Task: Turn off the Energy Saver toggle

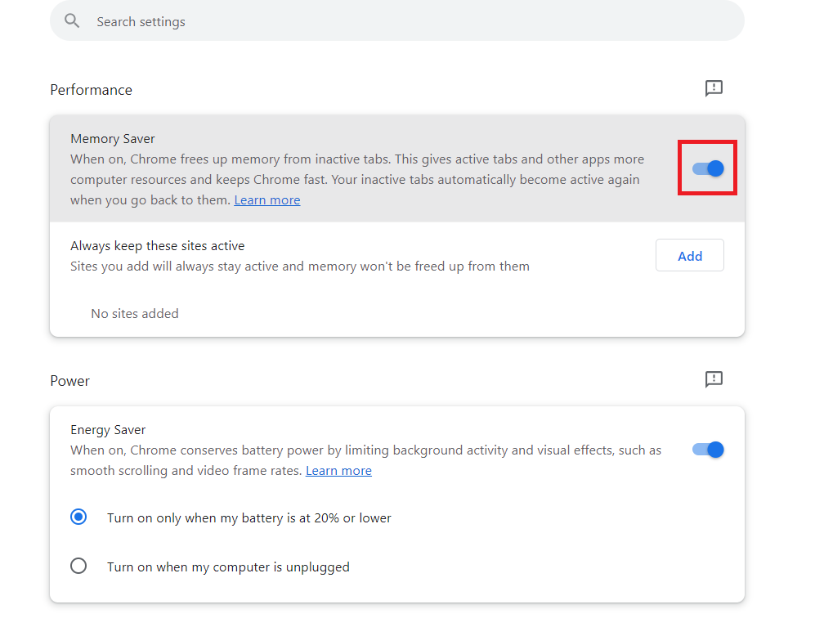Action: [x=708, y=450]
